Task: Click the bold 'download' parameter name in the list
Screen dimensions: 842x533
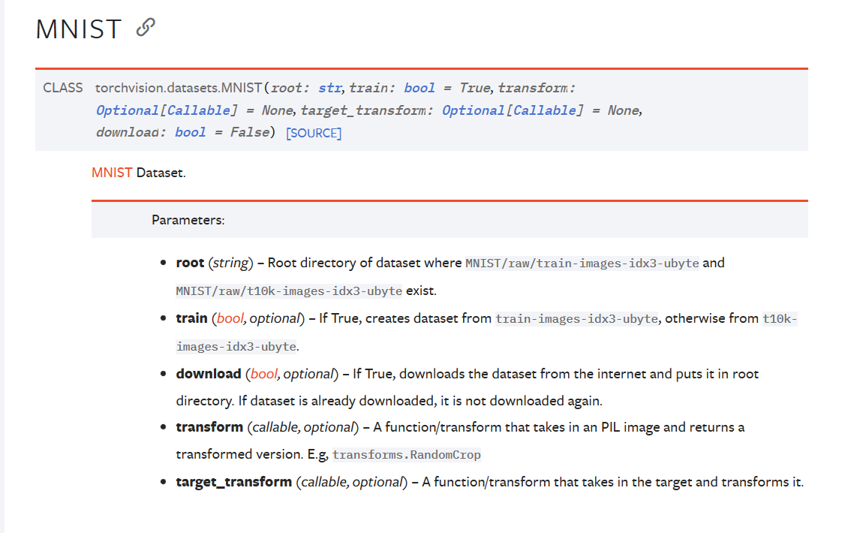Action: coord(209,373)
